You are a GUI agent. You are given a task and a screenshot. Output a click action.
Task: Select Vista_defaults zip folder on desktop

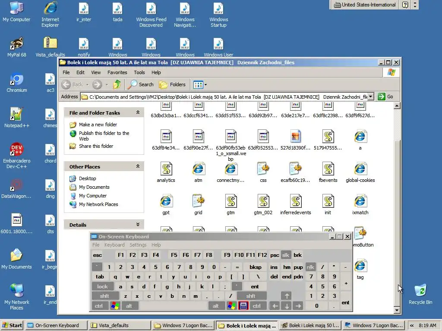pos(50,47)
